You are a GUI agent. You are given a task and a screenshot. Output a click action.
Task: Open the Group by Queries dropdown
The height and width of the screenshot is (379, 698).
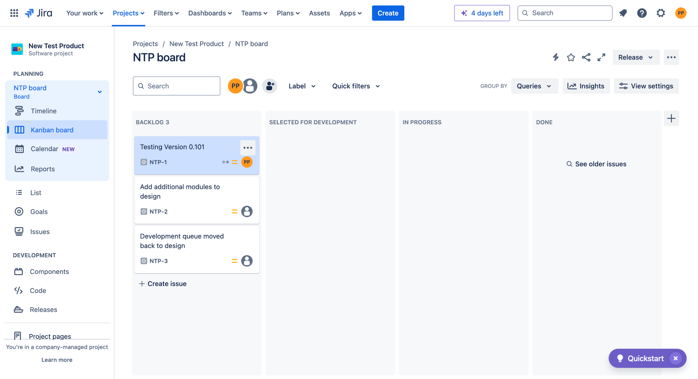pyautogui.click(x=534, y=86)
